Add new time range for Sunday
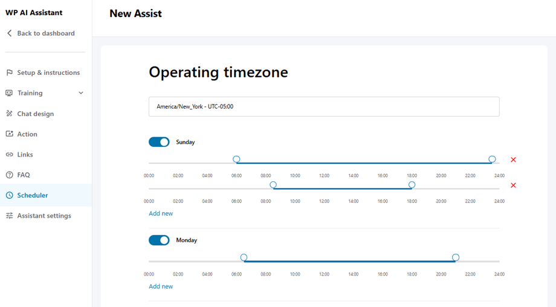Viewport: 556px width, 307px height. click(161, 213)
